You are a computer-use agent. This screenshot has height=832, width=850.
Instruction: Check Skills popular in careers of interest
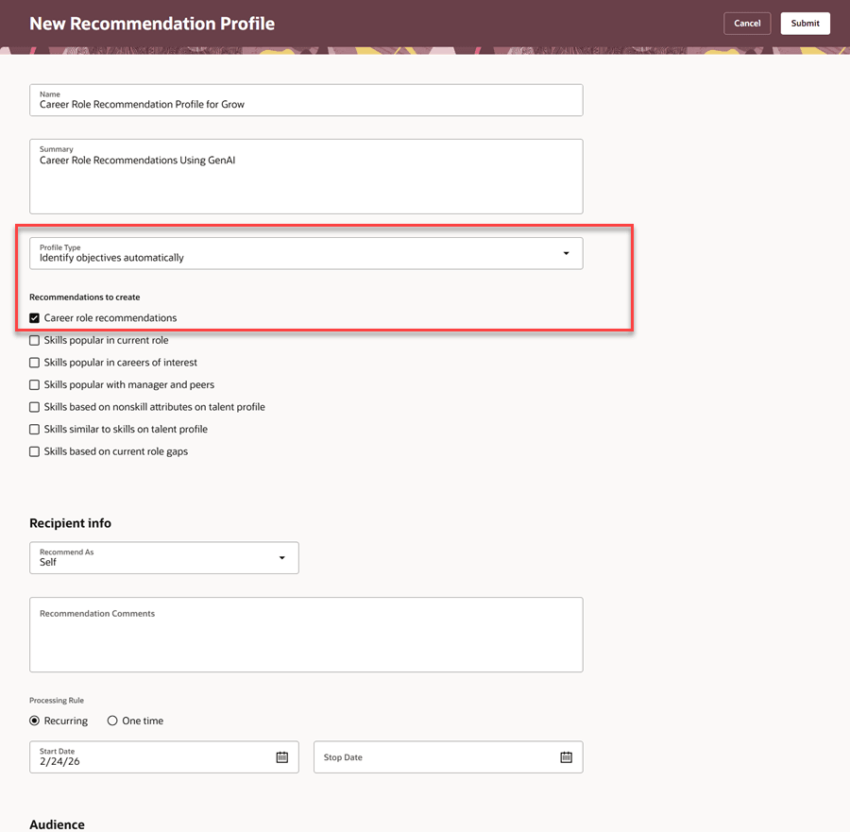(x=34, y=362)
